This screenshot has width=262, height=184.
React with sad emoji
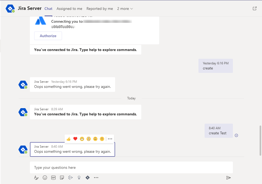tap(95, 139)
